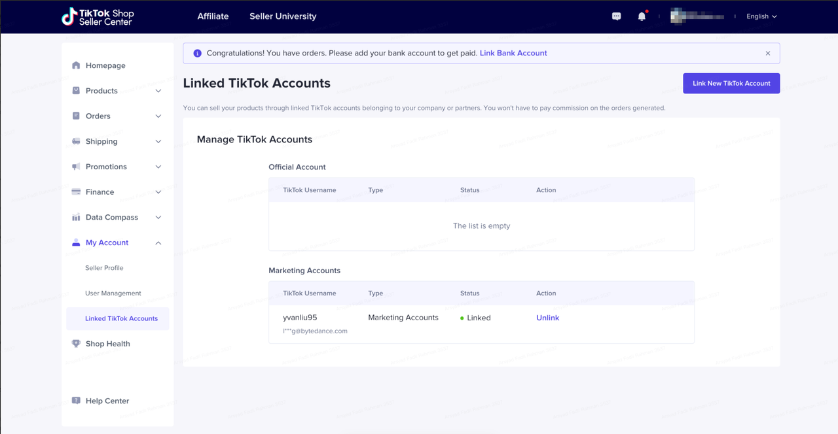Expand the Products sidebar section
Viewport: 838px width, 434px height.
click(158, 91)
